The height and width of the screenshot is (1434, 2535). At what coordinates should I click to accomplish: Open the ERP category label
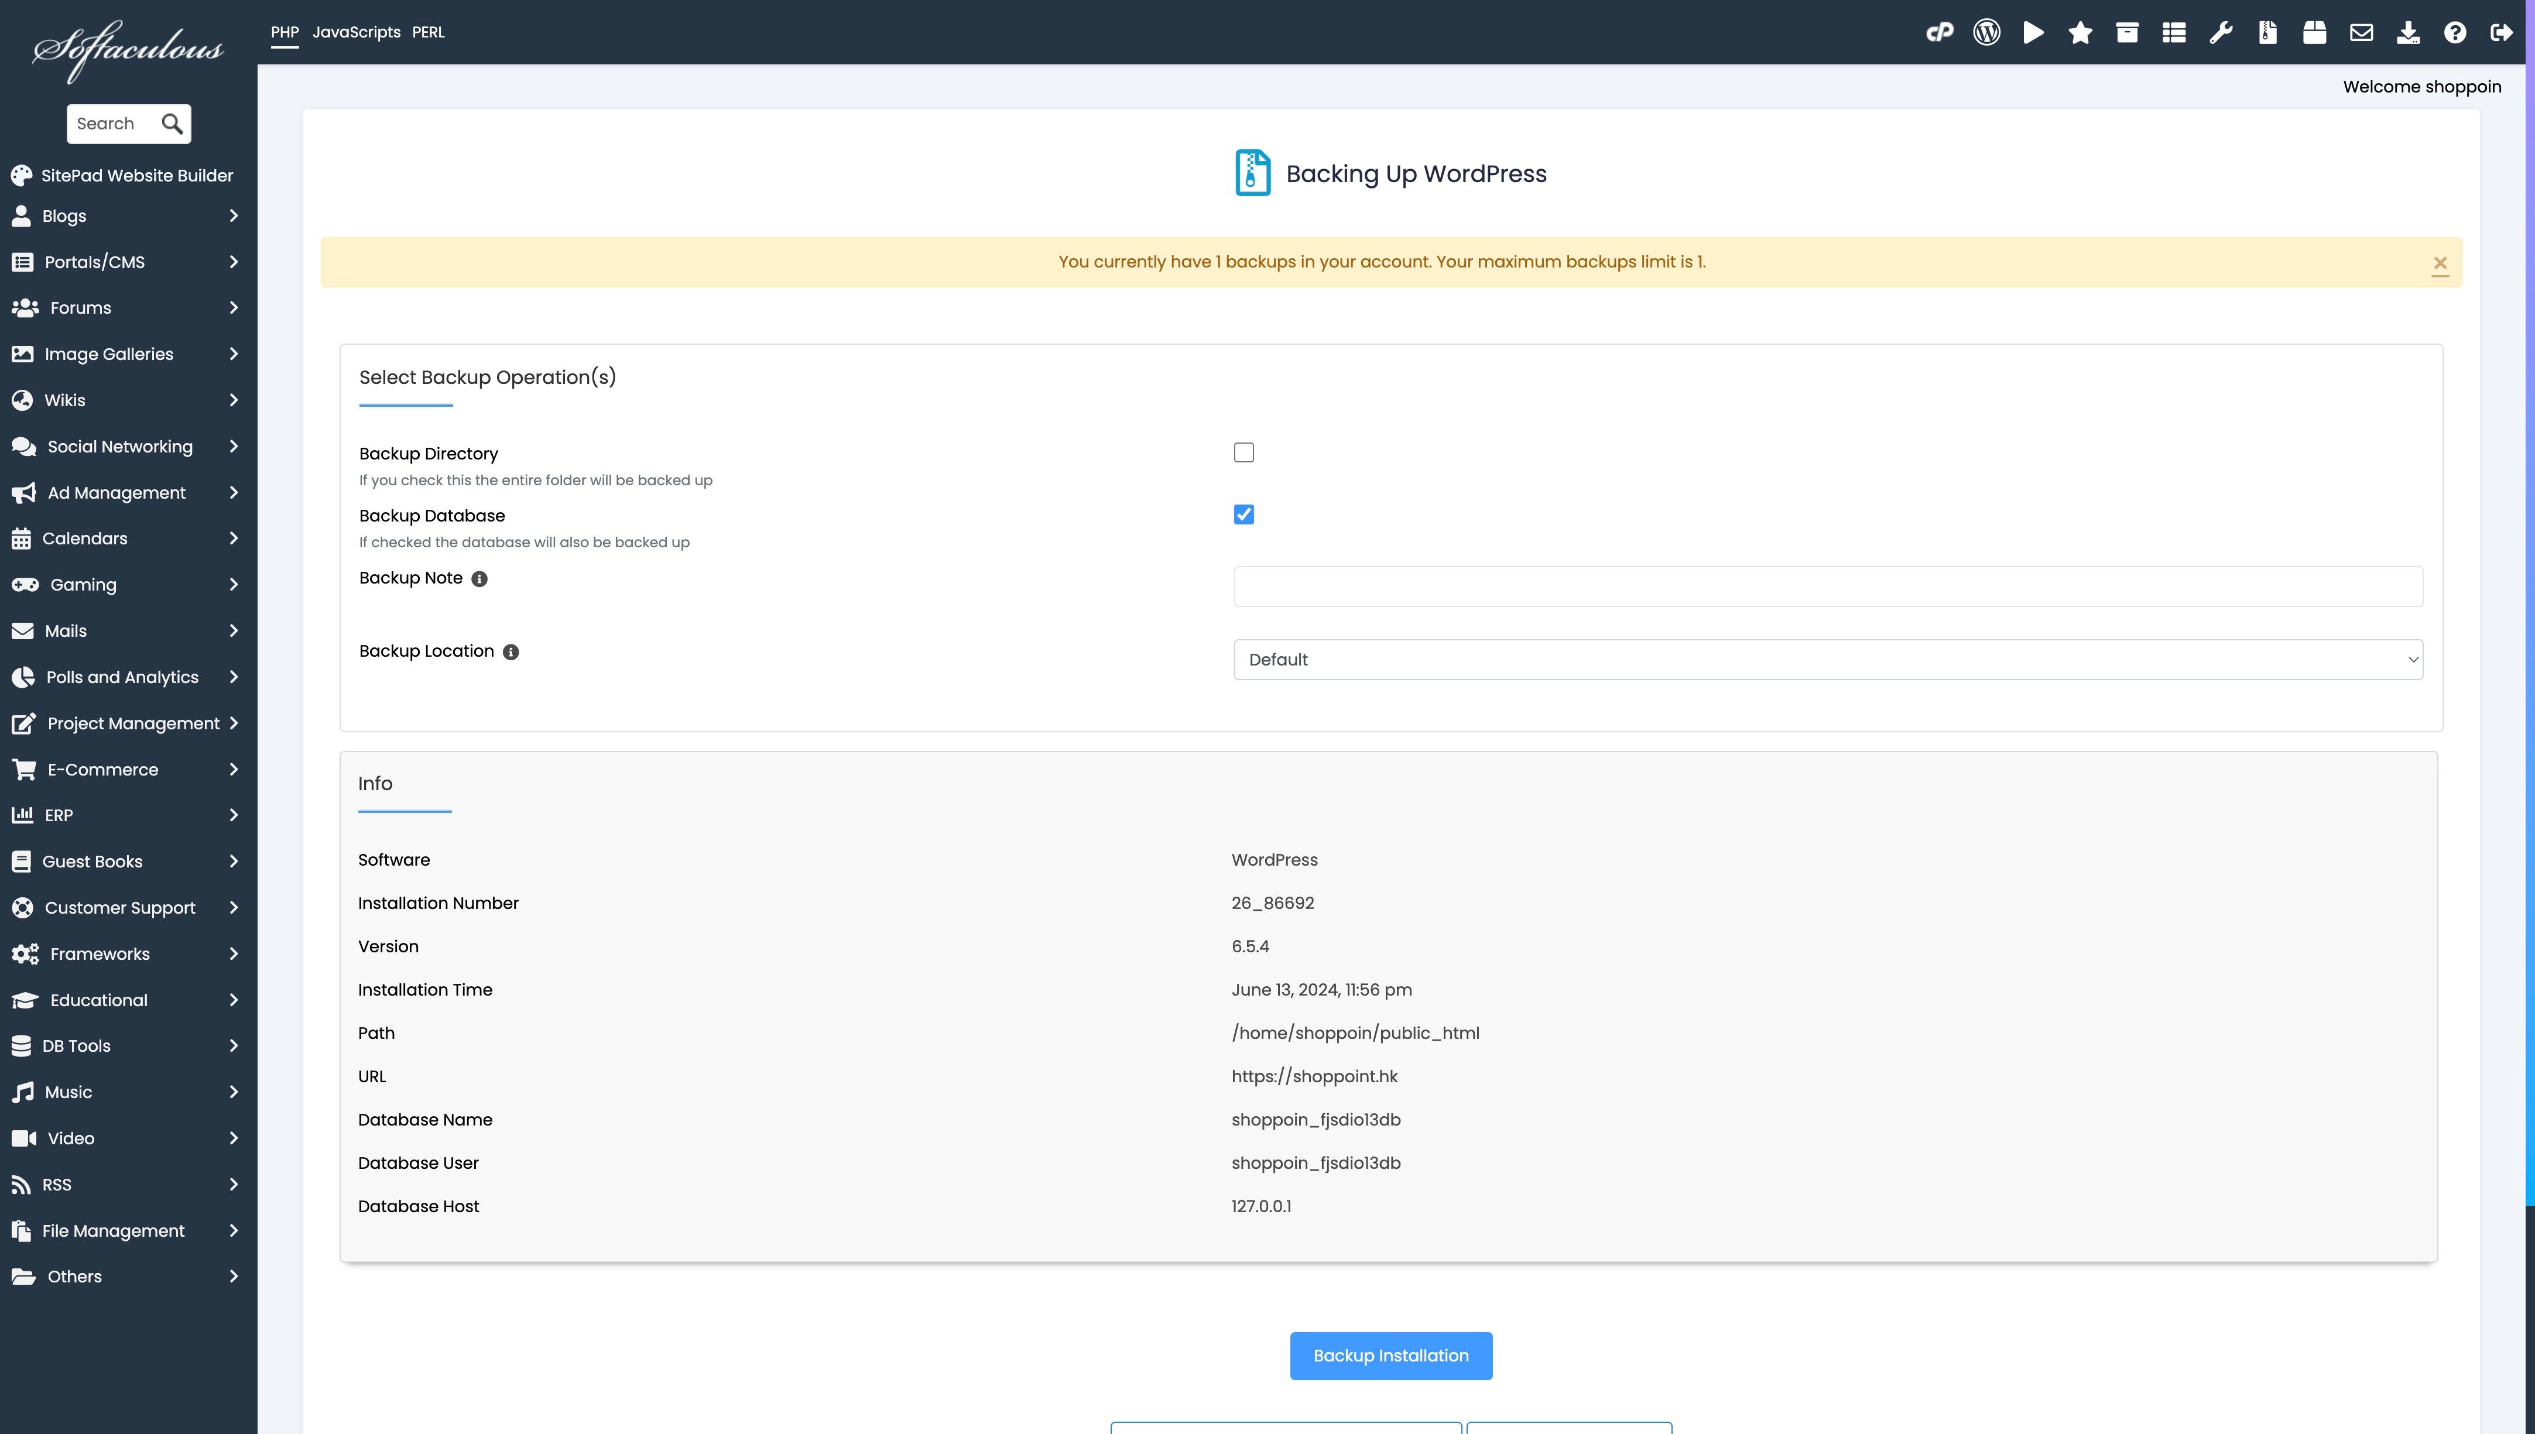(x=59, y=815)
